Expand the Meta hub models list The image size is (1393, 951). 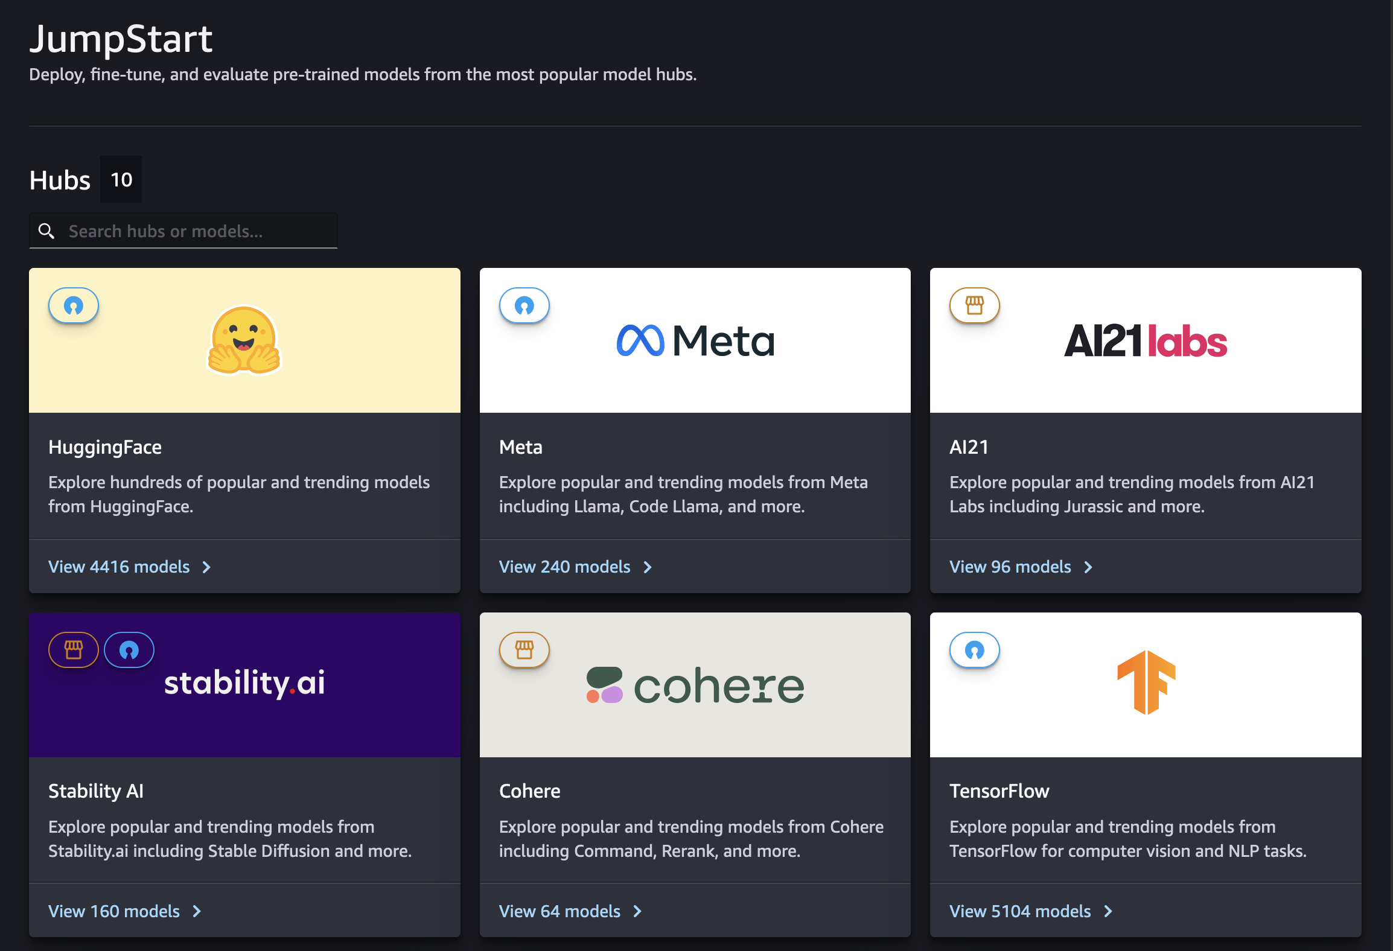point(575,566)
